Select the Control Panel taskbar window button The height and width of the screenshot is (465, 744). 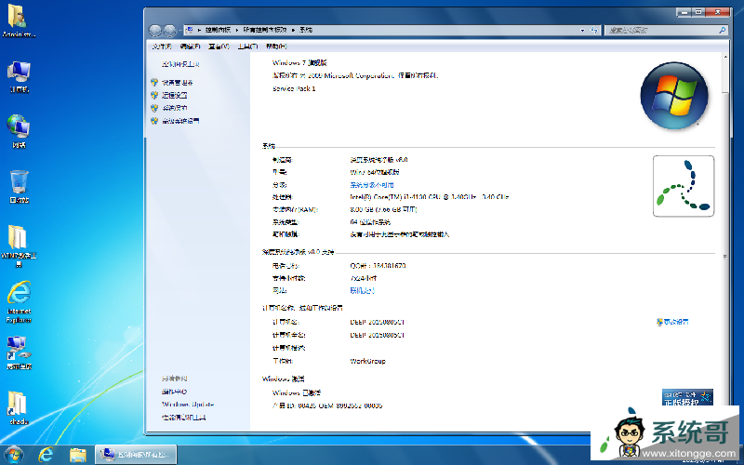(x=136, y=455)
